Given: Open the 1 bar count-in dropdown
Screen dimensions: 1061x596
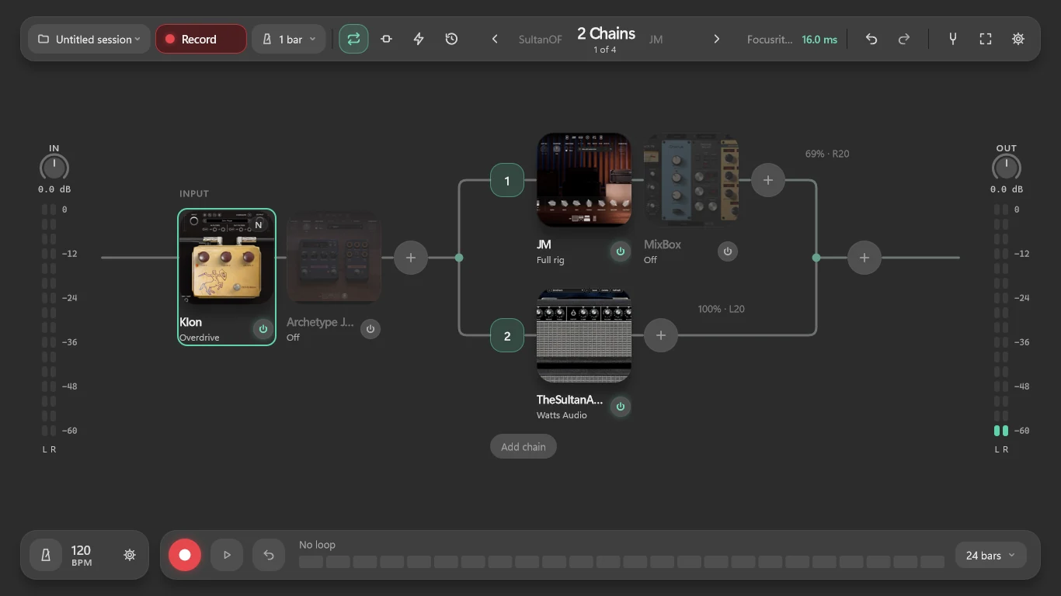Looking at the screenshot, I should point(289,39).
